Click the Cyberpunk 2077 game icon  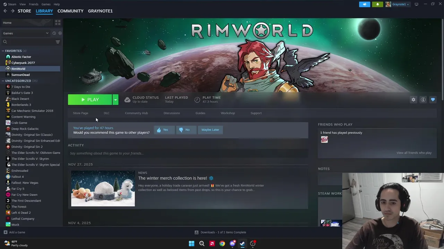point(8,63)
